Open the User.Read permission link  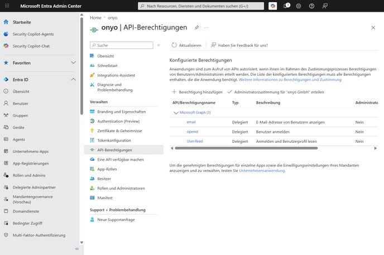pyautogui.click(x=195, y=141)
